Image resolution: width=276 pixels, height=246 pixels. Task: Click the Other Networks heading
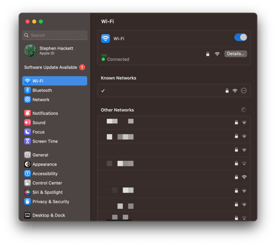[x=117, y=110]
